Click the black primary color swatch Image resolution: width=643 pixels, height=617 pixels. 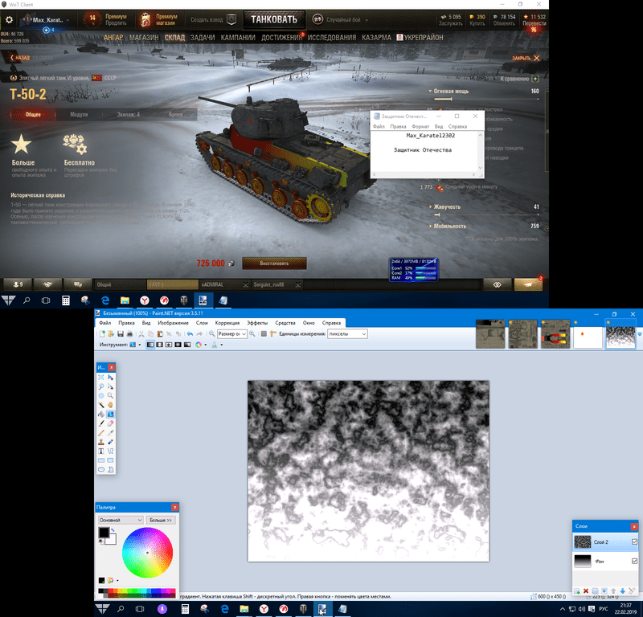[x=104, y=532]
